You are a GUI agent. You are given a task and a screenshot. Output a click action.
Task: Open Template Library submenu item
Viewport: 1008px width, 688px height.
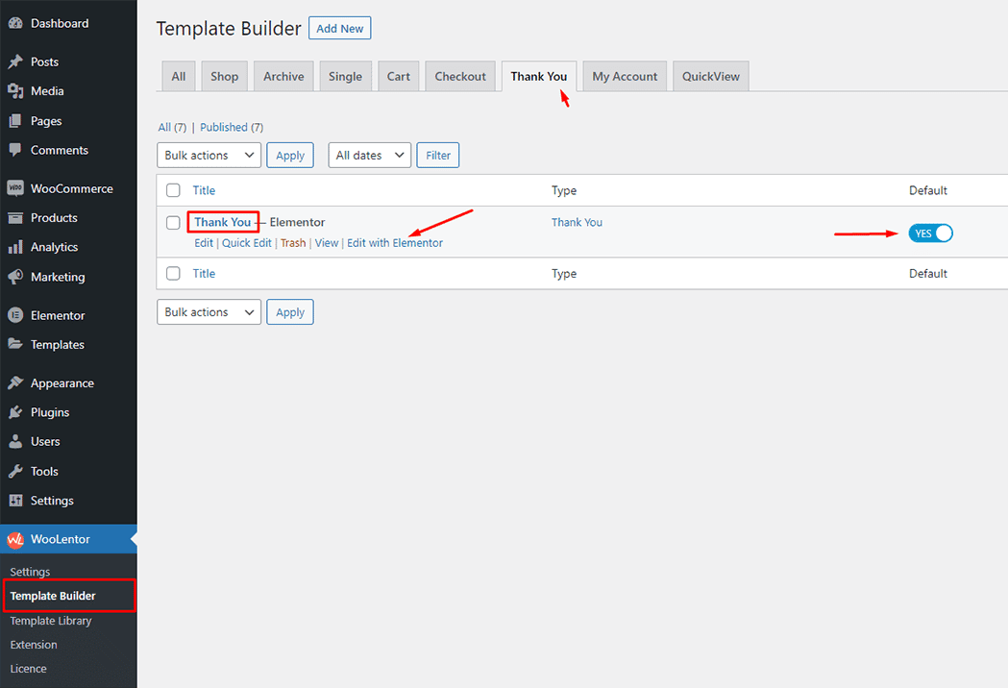(x=51, y=621)
